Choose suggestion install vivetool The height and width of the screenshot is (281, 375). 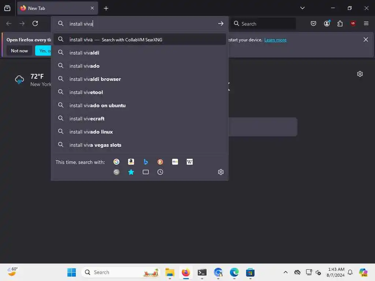140,92
